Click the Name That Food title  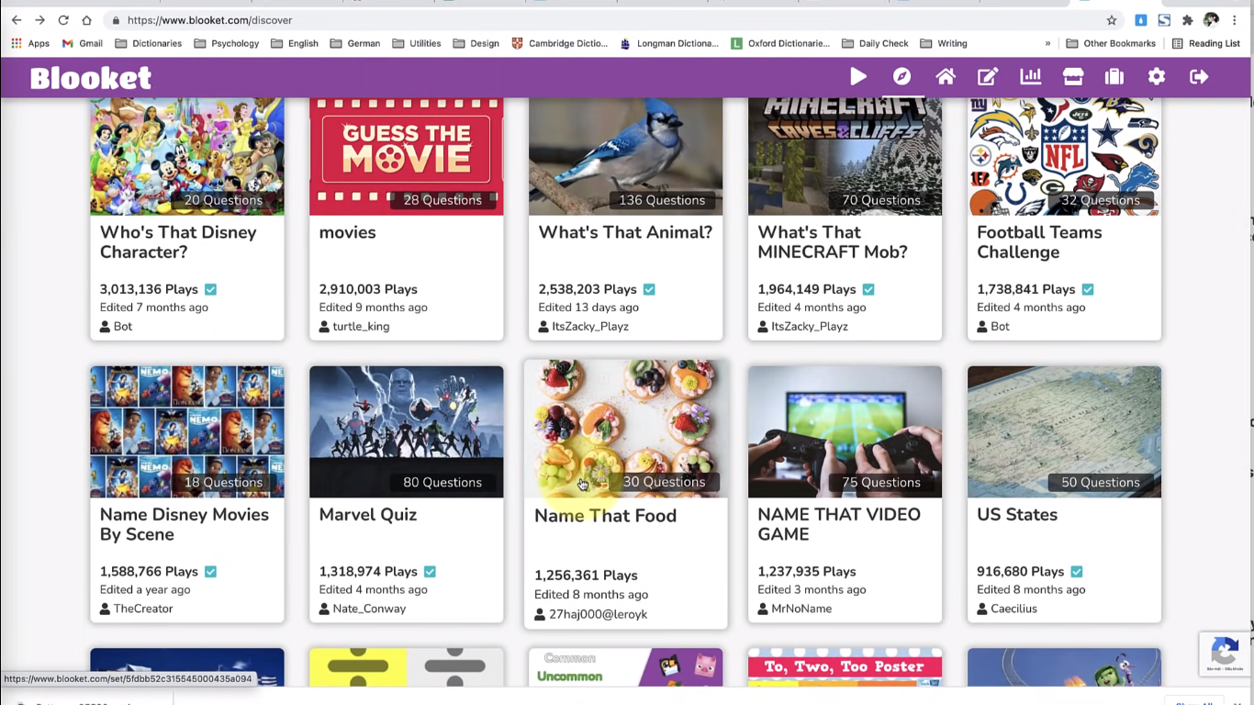click(x=606, y=516)
